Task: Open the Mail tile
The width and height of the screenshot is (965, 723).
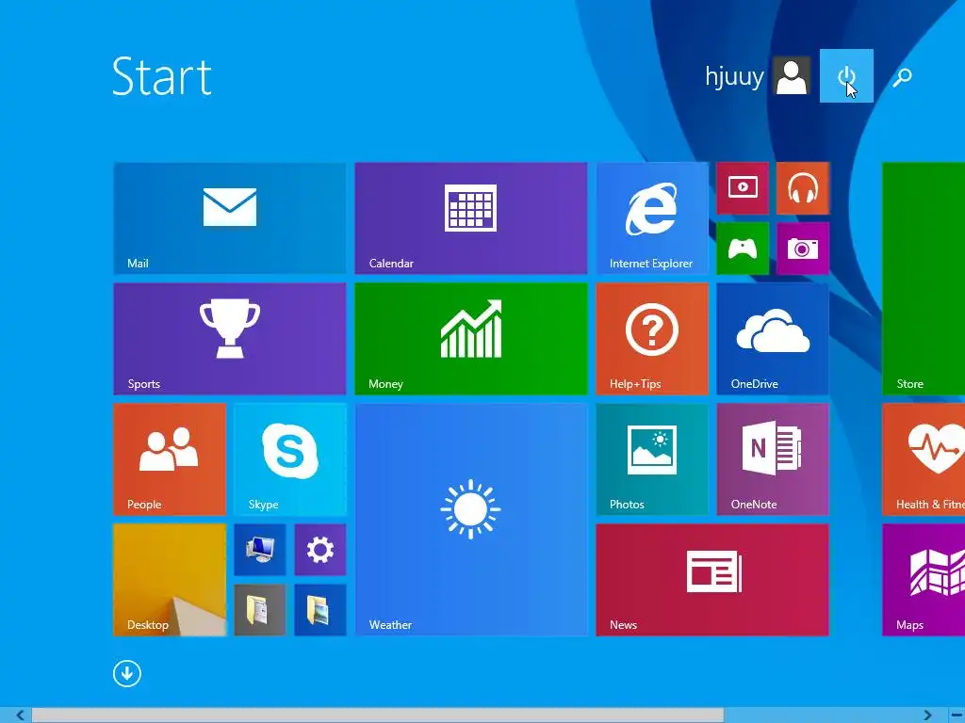Action: pyautogui.click(x=230, y=218)
